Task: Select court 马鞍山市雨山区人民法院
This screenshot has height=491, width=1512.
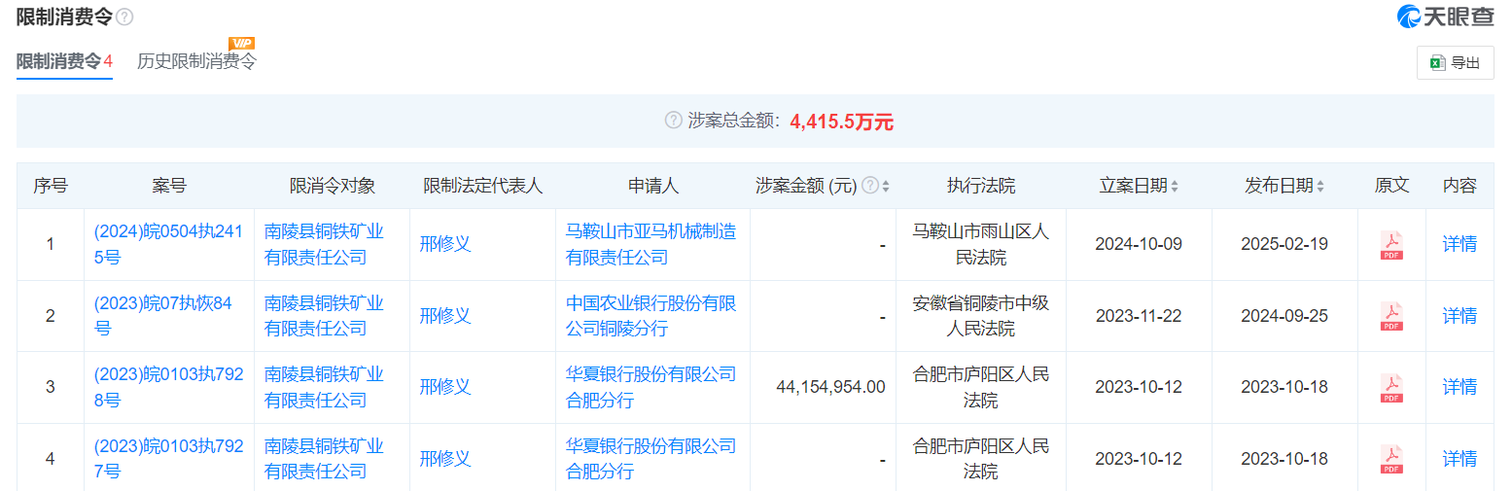Action: click(981, 244)
